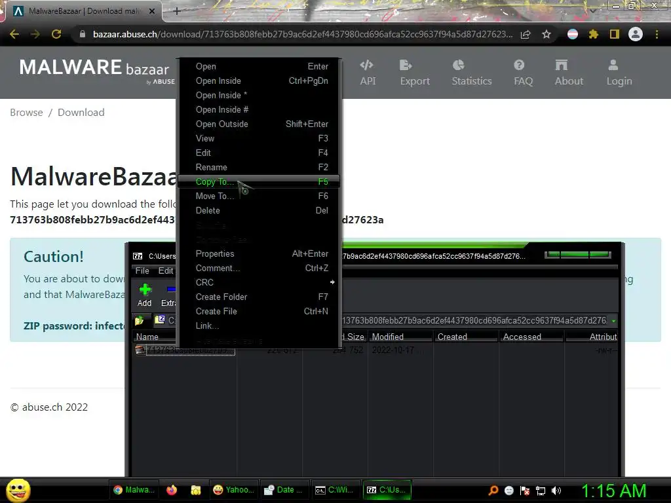This screenshot has height=503, width=671.
Task: Open the network icon in system tray
Action: pyautogui.click(x=541, y=491)
